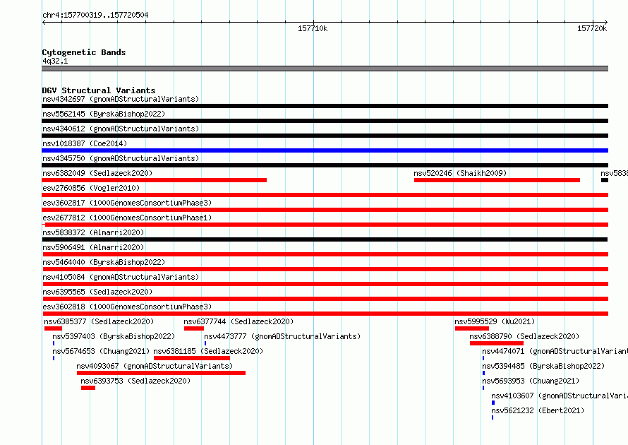Select the nsv5995529 Wu2021 label
The height and width of the screenshot is (445, 628).
point(495,321)
